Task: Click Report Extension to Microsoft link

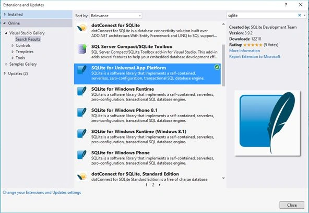Action: click(x=255, y=57)
